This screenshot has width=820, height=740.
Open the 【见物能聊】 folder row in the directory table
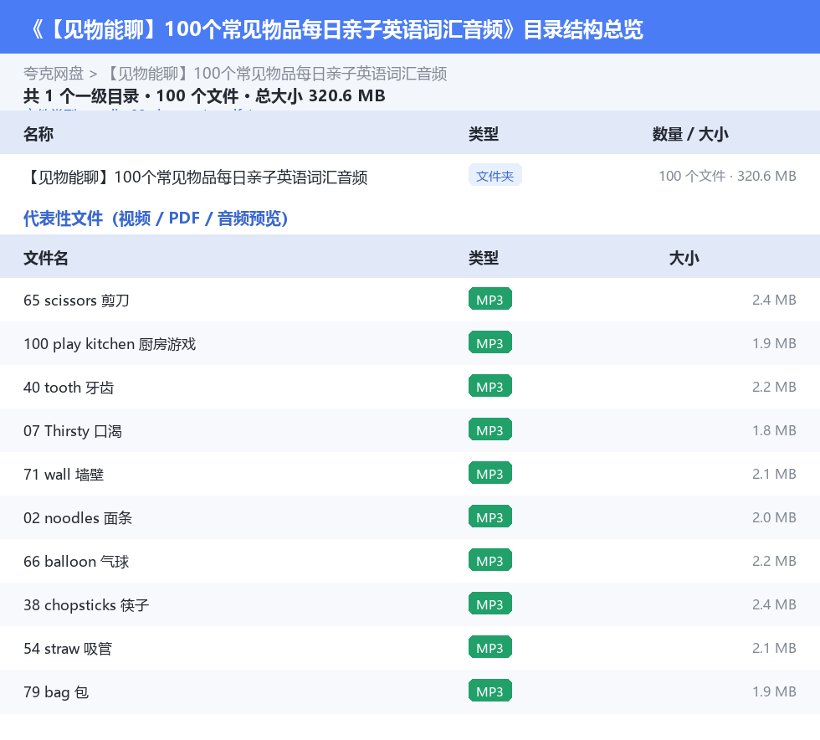pyautogui.click(x=410, y=177)
